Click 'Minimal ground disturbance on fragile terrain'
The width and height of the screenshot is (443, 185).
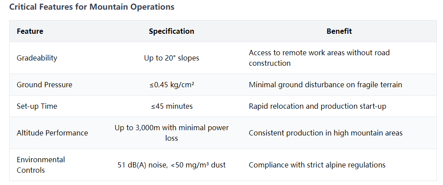click(325, 85)
